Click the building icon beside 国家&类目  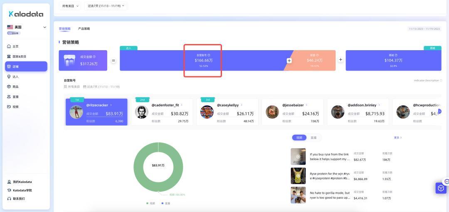[9, 56]
